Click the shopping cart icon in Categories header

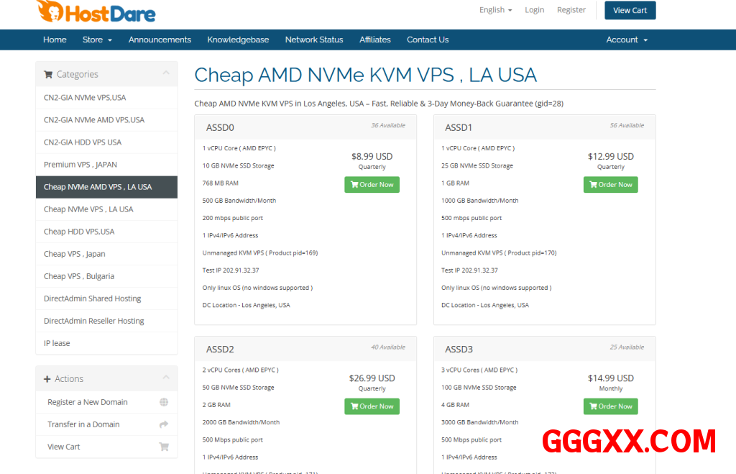pyautogui.click(x=48, y=74)
